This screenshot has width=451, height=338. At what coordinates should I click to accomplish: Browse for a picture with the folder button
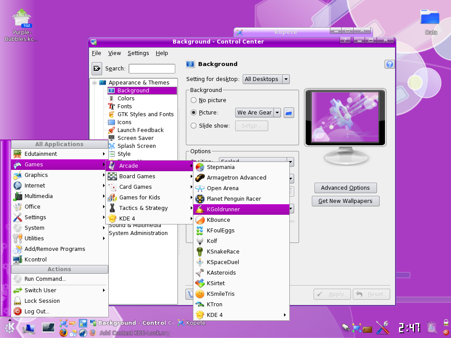(288, 113)
